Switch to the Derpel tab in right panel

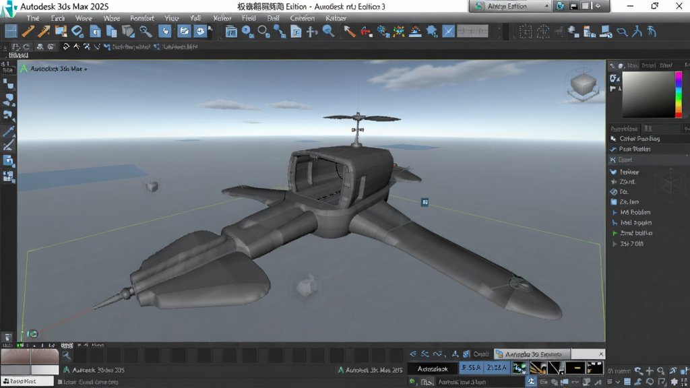pos(649,65)
